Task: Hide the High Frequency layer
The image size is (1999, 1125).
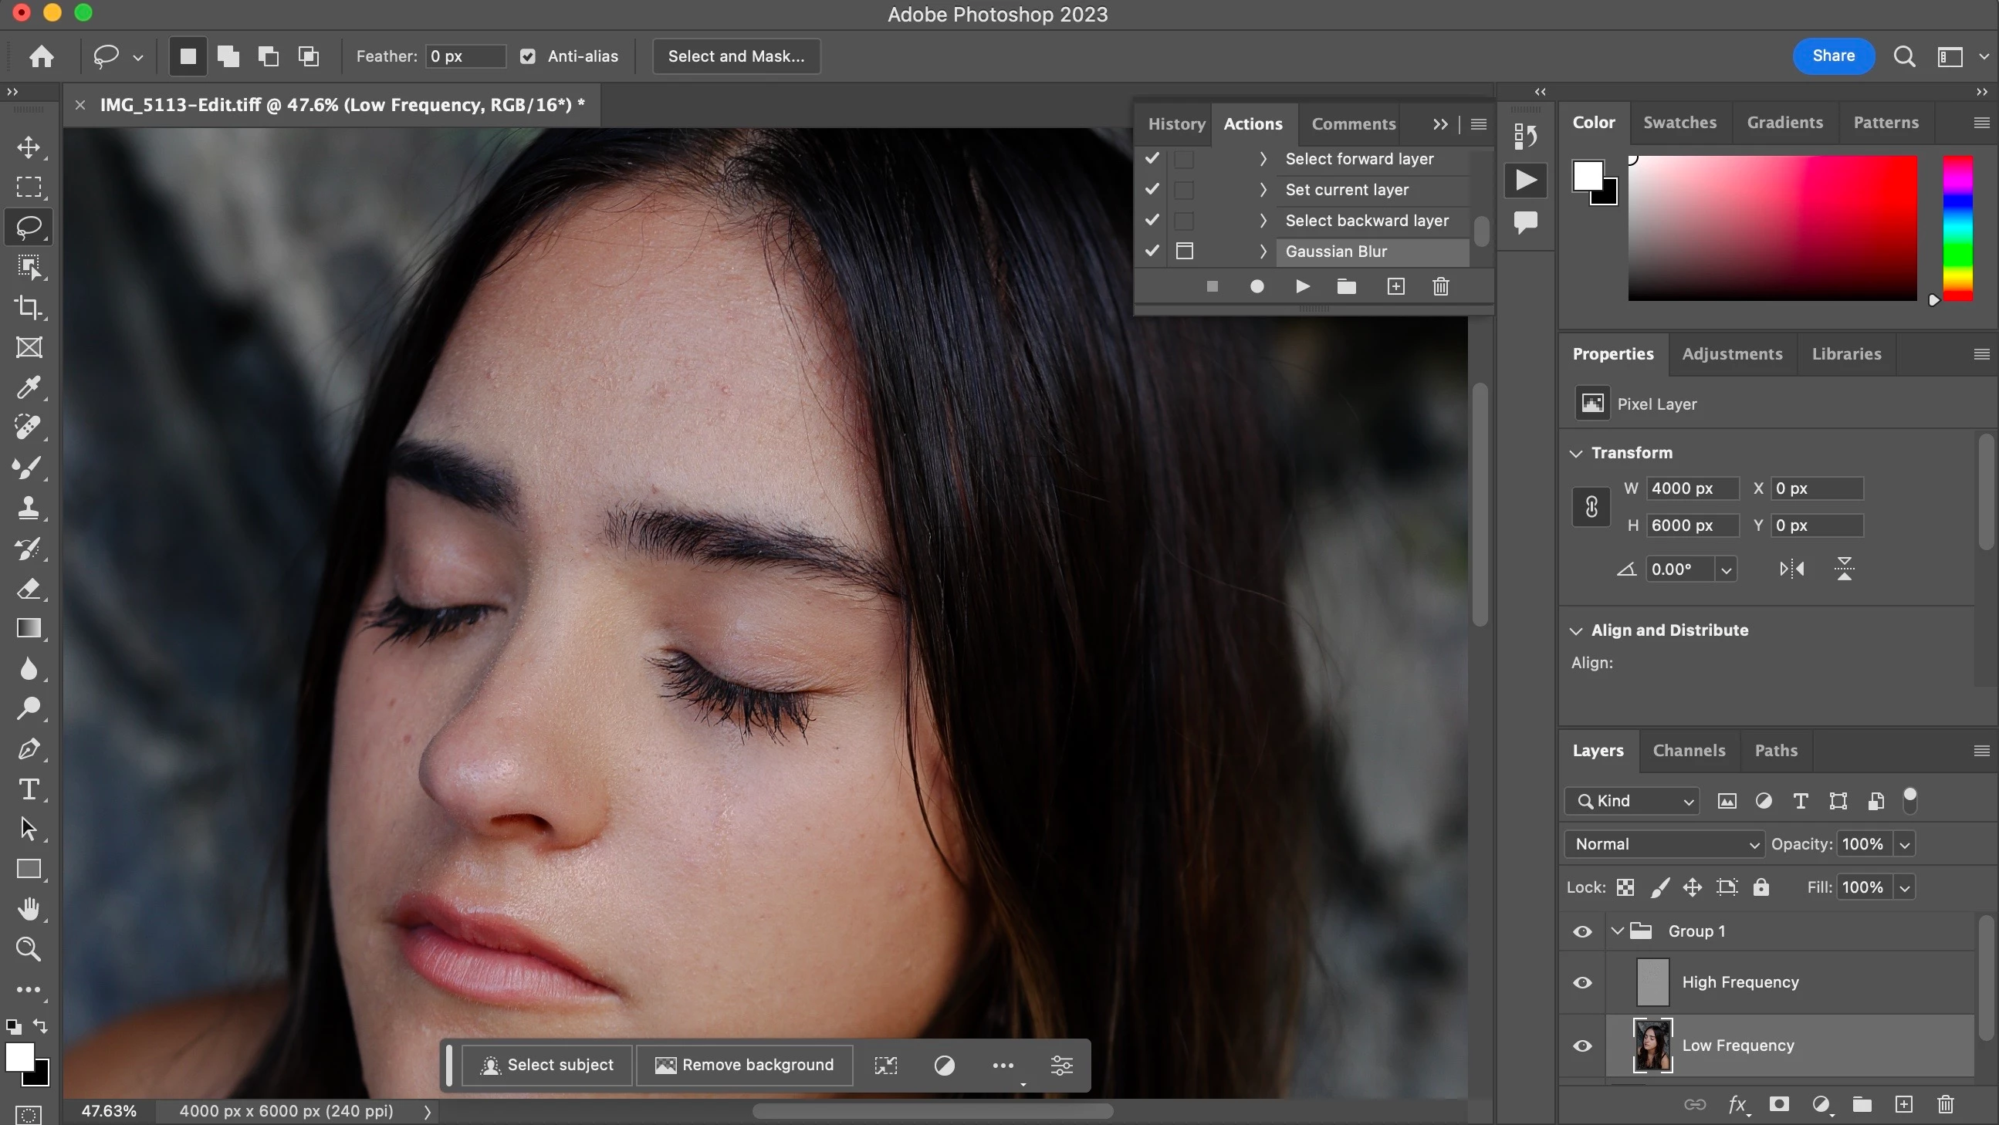Action: 1581,982
